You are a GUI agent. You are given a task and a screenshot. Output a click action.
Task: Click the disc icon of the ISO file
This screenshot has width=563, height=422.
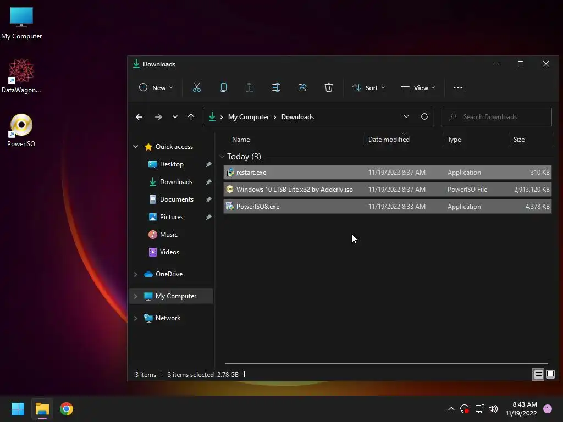coord(230,190)
